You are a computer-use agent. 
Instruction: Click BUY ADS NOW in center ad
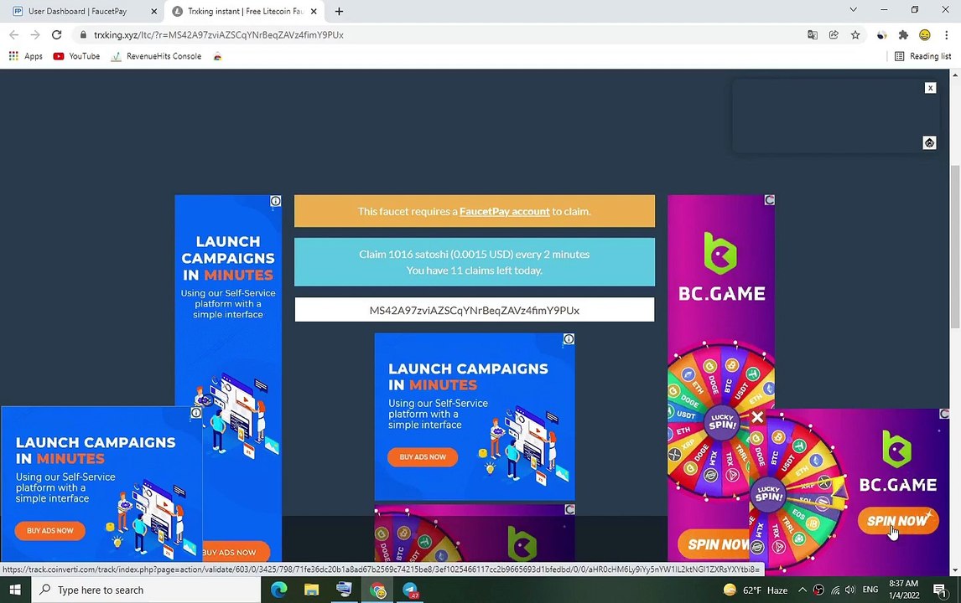pyautogui.click(x=423, y=456)
